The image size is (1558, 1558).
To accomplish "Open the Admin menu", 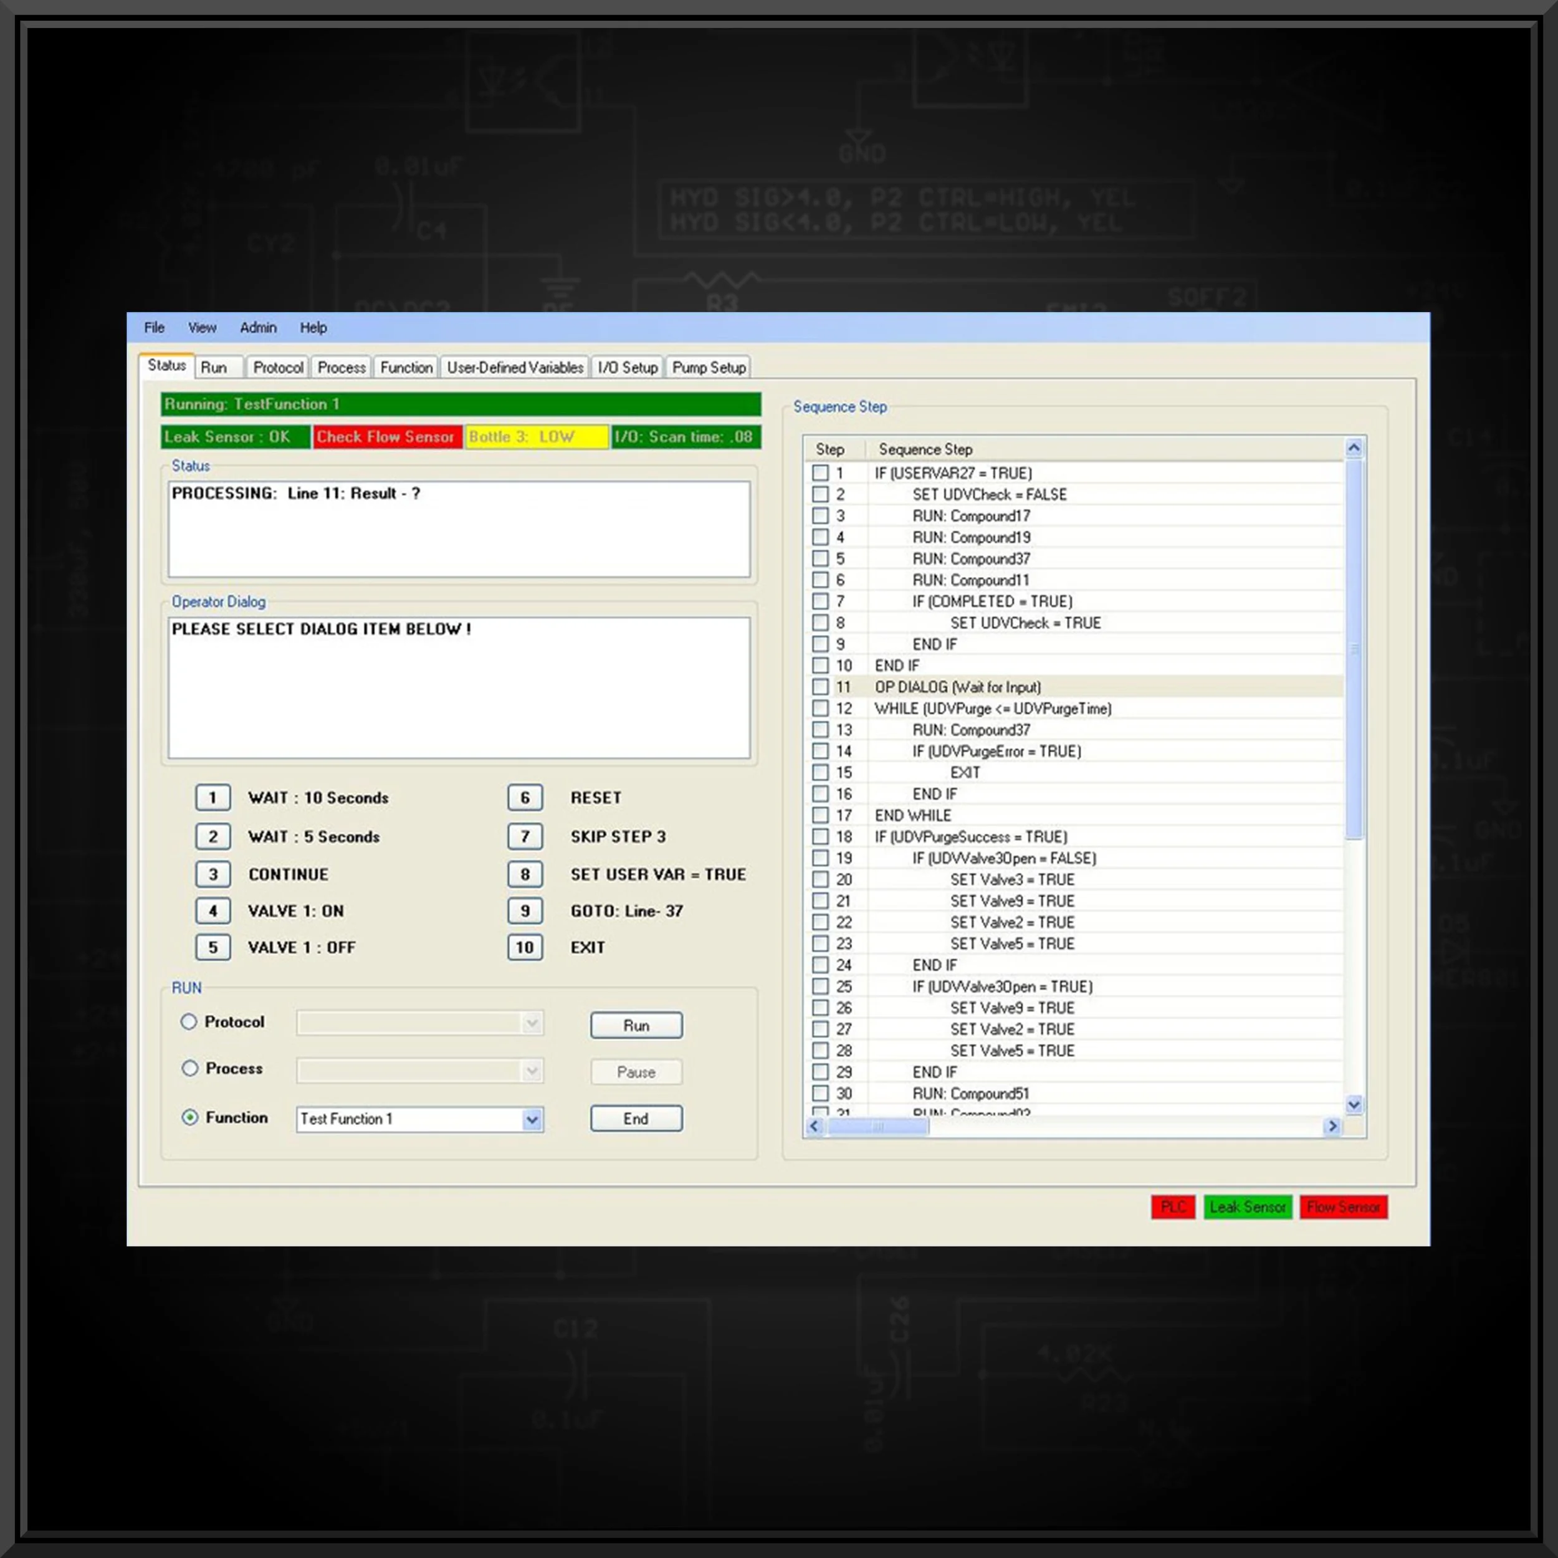I will tap(257, 327).
